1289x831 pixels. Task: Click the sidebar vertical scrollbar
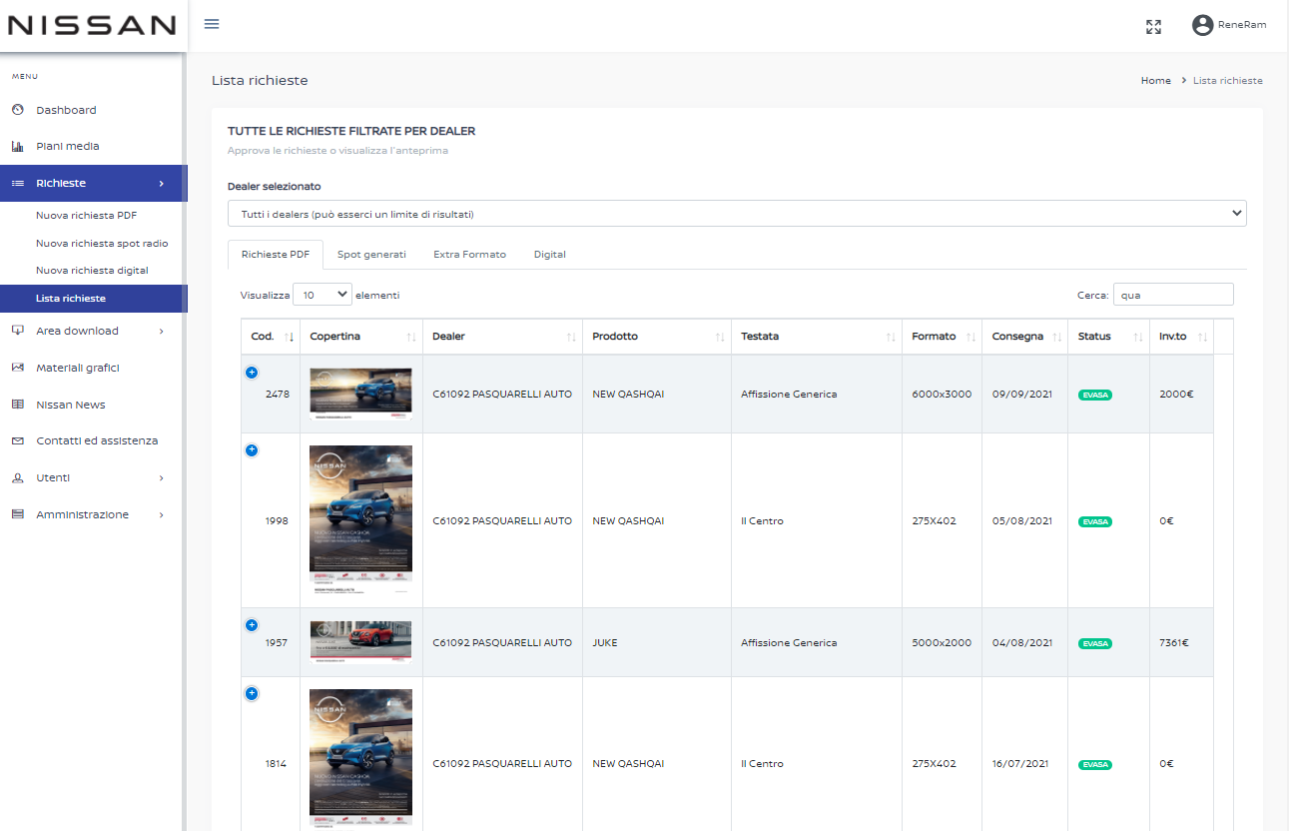tap(184, 439)
